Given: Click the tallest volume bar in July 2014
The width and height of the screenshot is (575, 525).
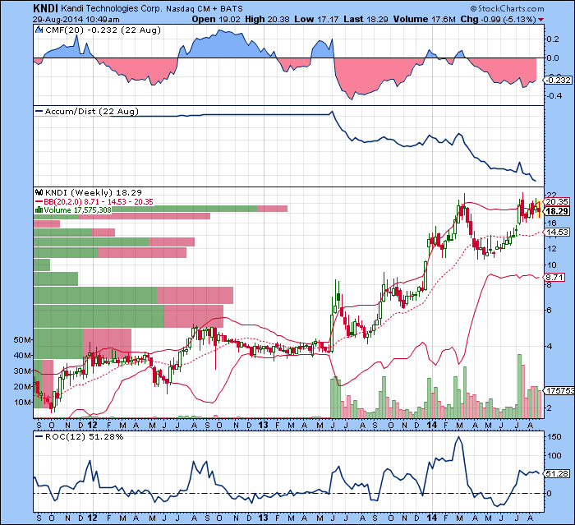Looking at the screenshot, I should coord(519,386).
